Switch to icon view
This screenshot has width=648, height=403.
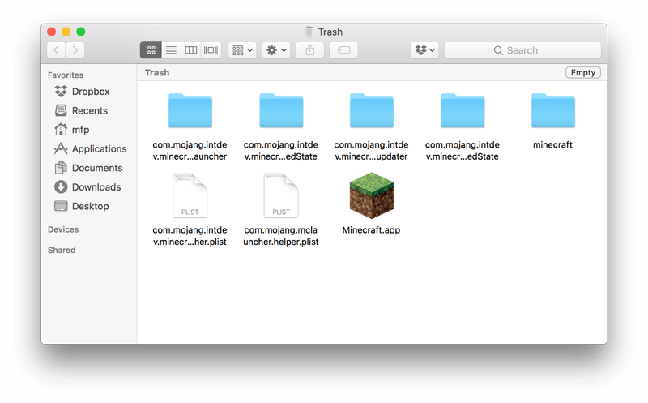coord(151,50)
